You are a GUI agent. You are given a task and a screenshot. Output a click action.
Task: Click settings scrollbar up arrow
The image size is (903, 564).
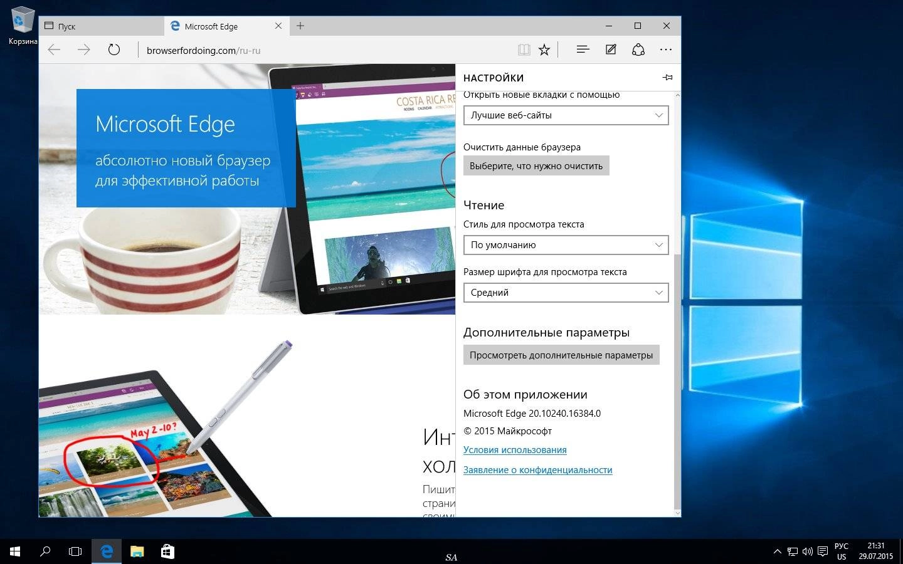(677, 95)
